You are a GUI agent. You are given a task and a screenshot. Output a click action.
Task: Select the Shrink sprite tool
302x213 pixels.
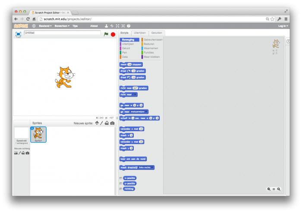coord(123,26)
